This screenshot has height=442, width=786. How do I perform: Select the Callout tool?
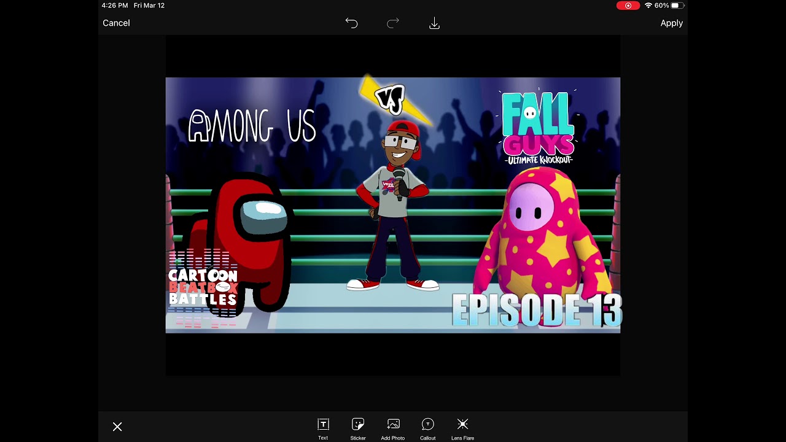click(428, 428)
